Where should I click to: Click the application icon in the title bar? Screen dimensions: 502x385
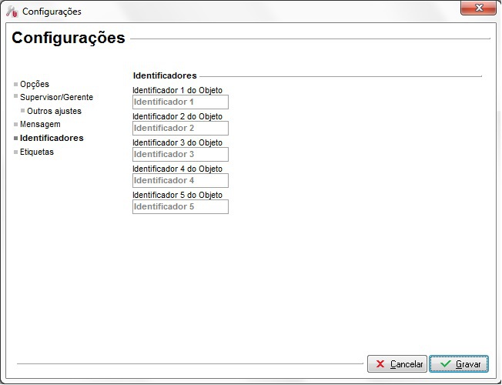(12, 12)
